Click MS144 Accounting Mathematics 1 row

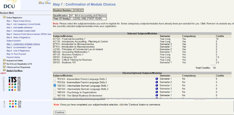point(142,52)
